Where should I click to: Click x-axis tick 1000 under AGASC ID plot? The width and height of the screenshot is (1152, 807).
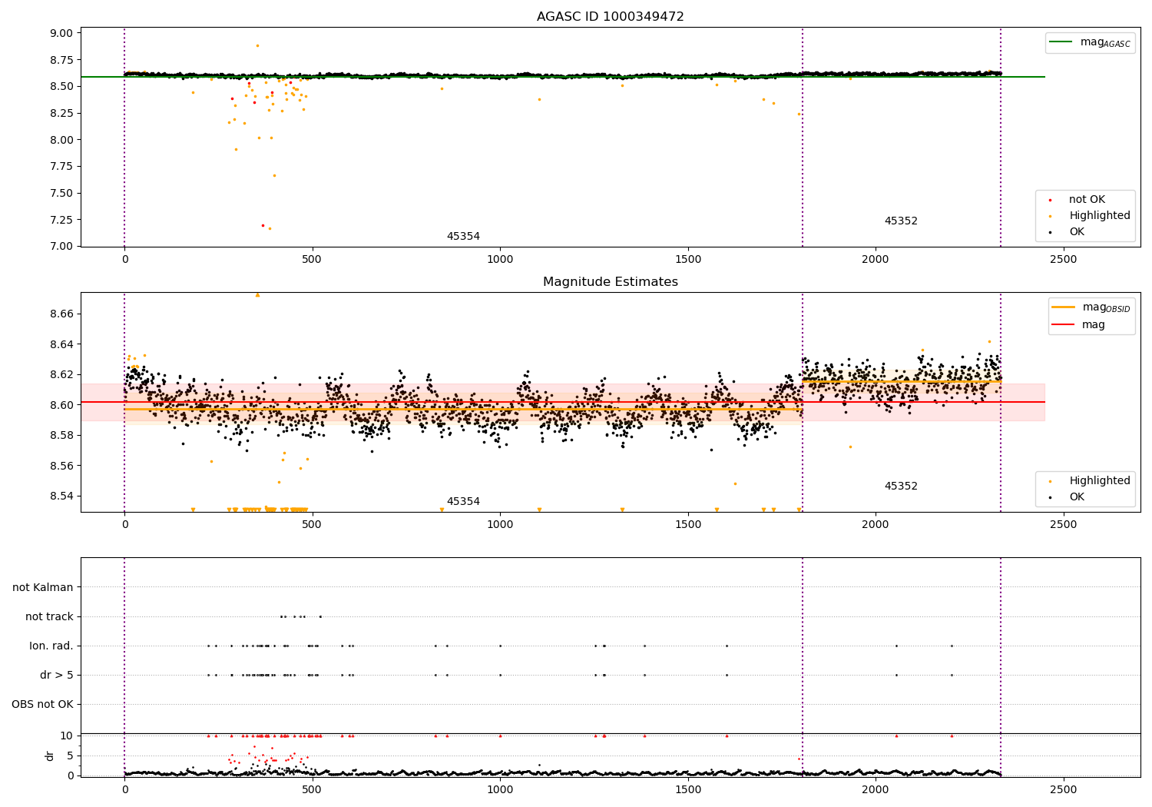pyautogui.click(x=500, y=260)
